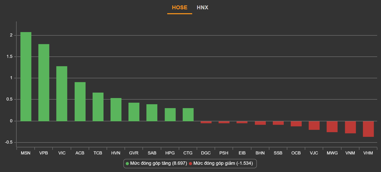Select the HOSE tab
381x172 pixels.
(x=179, y=8)
